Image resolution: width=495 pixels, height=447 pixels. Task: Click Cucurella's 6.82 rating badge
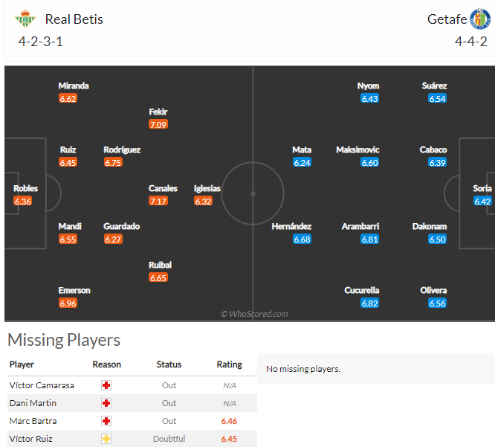369,303
